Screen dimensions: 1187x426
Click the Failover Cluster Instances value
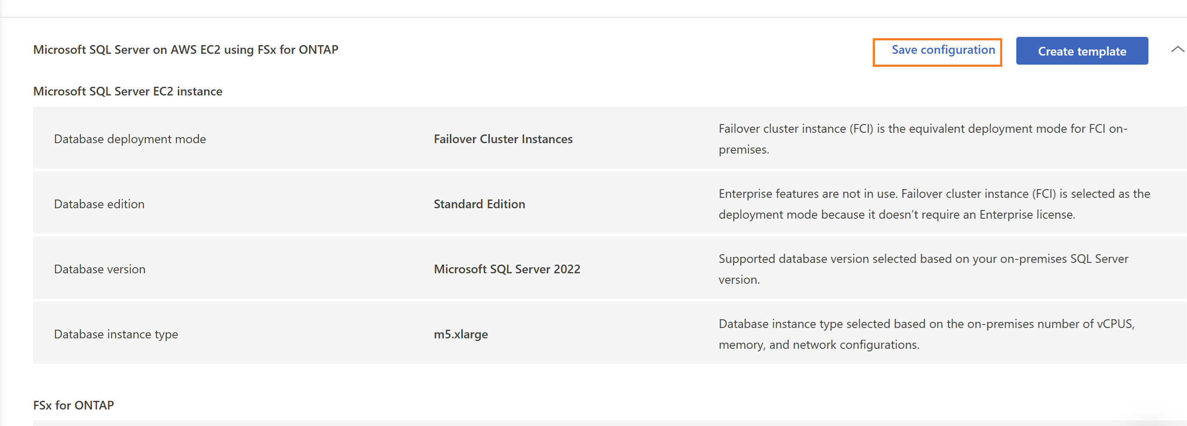[503, 139]
